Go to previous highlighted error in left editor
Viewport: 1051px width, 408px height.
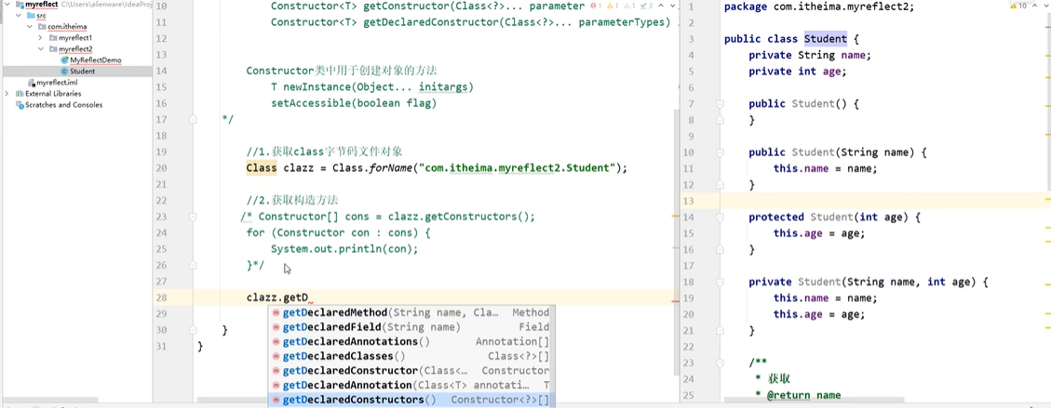tap(660, 6)
